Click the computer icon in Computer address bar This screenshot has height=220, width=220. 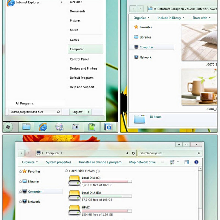pos(38,153)
